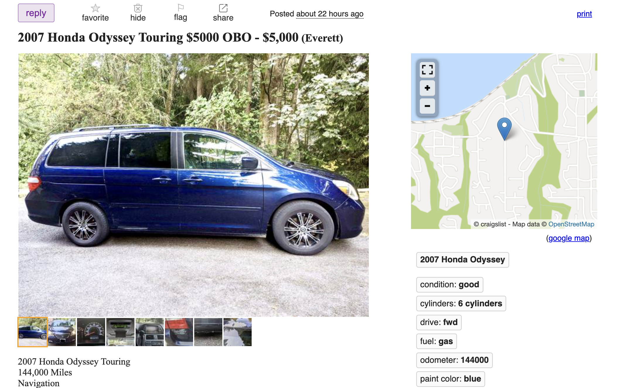Zoom in on the map
The width and height of the screenshot is (631, 388).
pyautogui.click(x=427, y=88)
